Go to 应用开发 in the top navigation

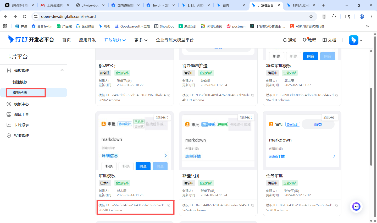click(87, 40)
